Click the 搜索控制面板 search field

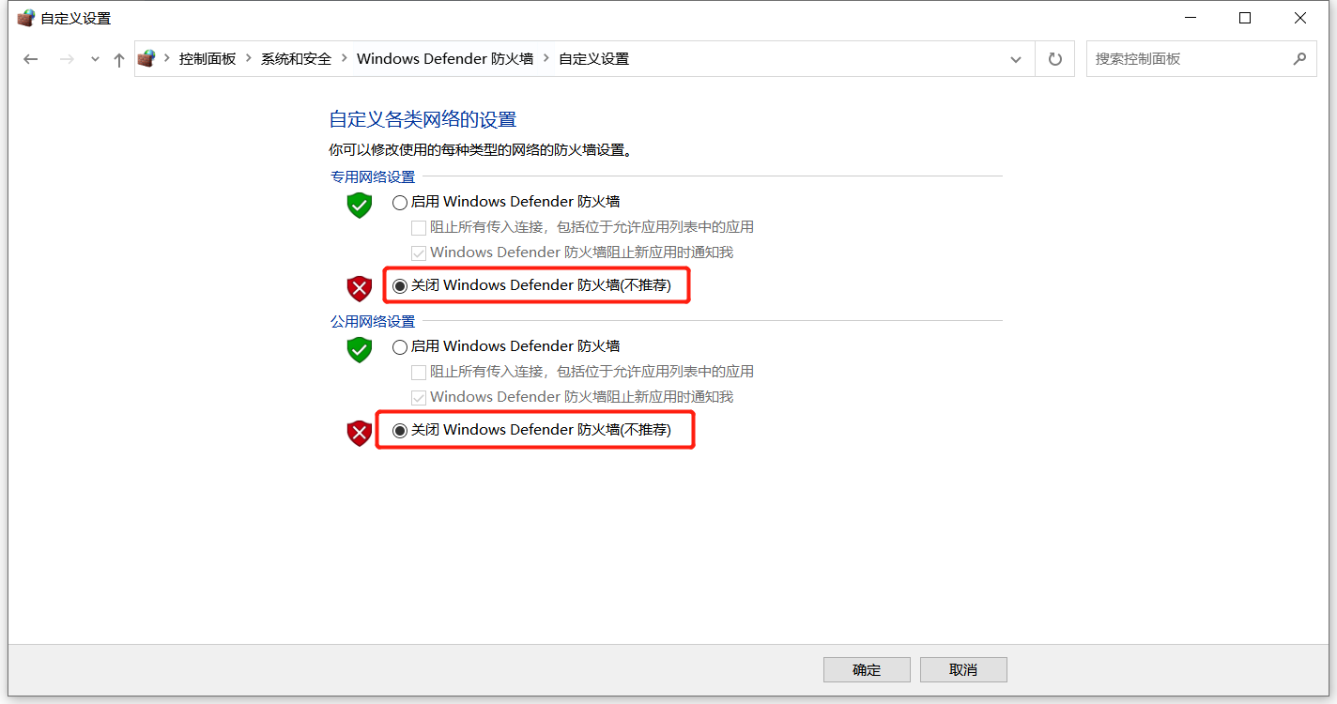pos(1188,58)
